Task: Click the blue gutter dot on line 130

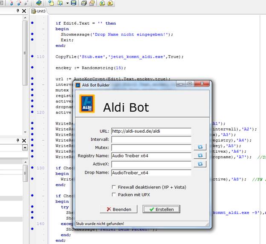Action: point(32,168)
